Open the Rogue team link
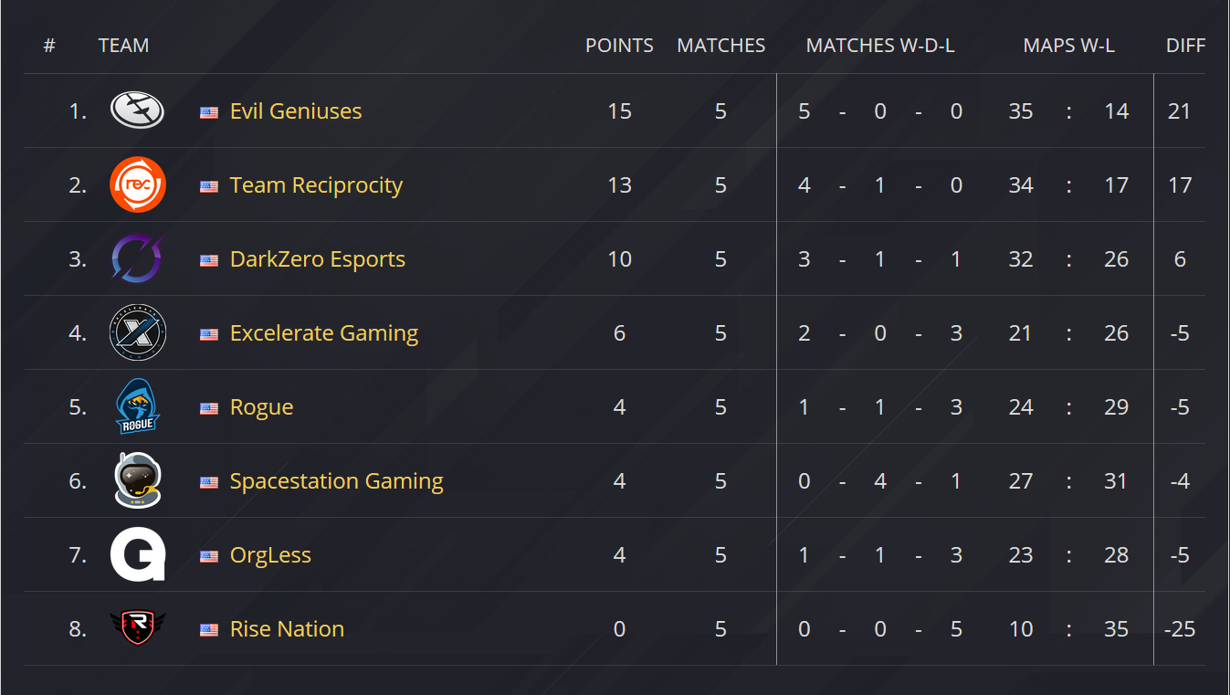Image resolution: width=1230 pixels, height=695 pixels. click(261, 407)
